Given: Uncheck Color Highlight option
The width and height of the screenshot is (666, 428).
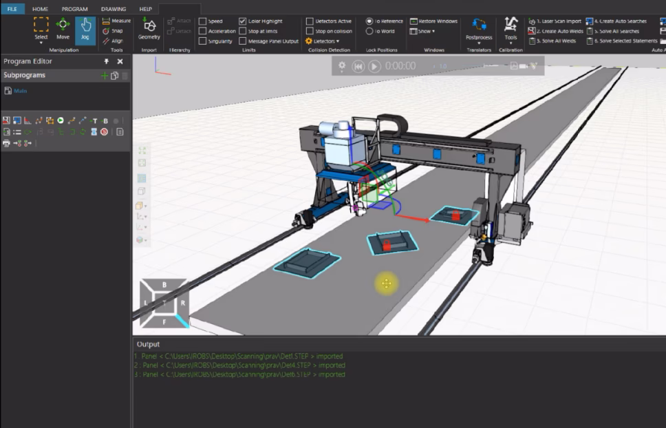Looking at the screenshot, I should (x=243, y=21).
